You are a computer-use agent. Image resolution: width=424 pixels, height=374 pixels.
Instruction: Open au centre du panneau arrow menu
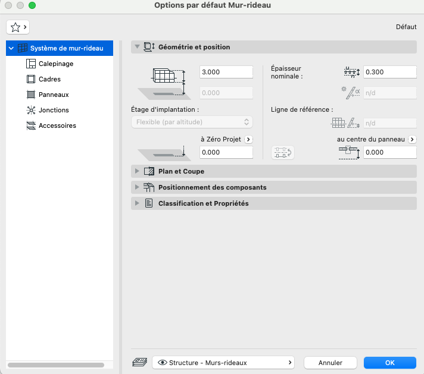click(x=412, y=139)
